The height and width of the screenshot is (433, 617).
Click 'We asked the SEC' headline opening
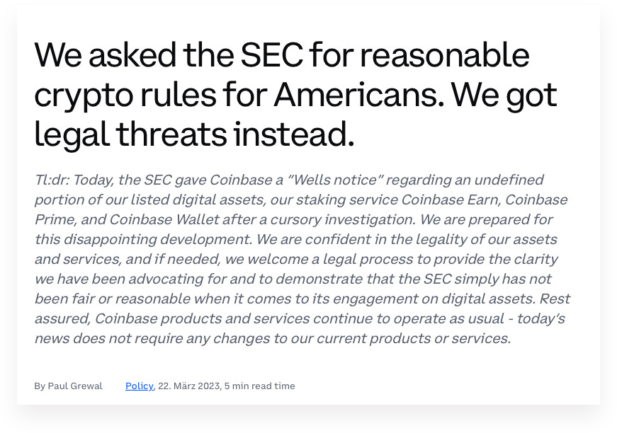coord(169,55)
